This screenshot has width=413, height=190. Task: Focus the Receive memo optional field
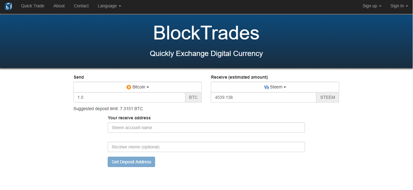(206, 147)
